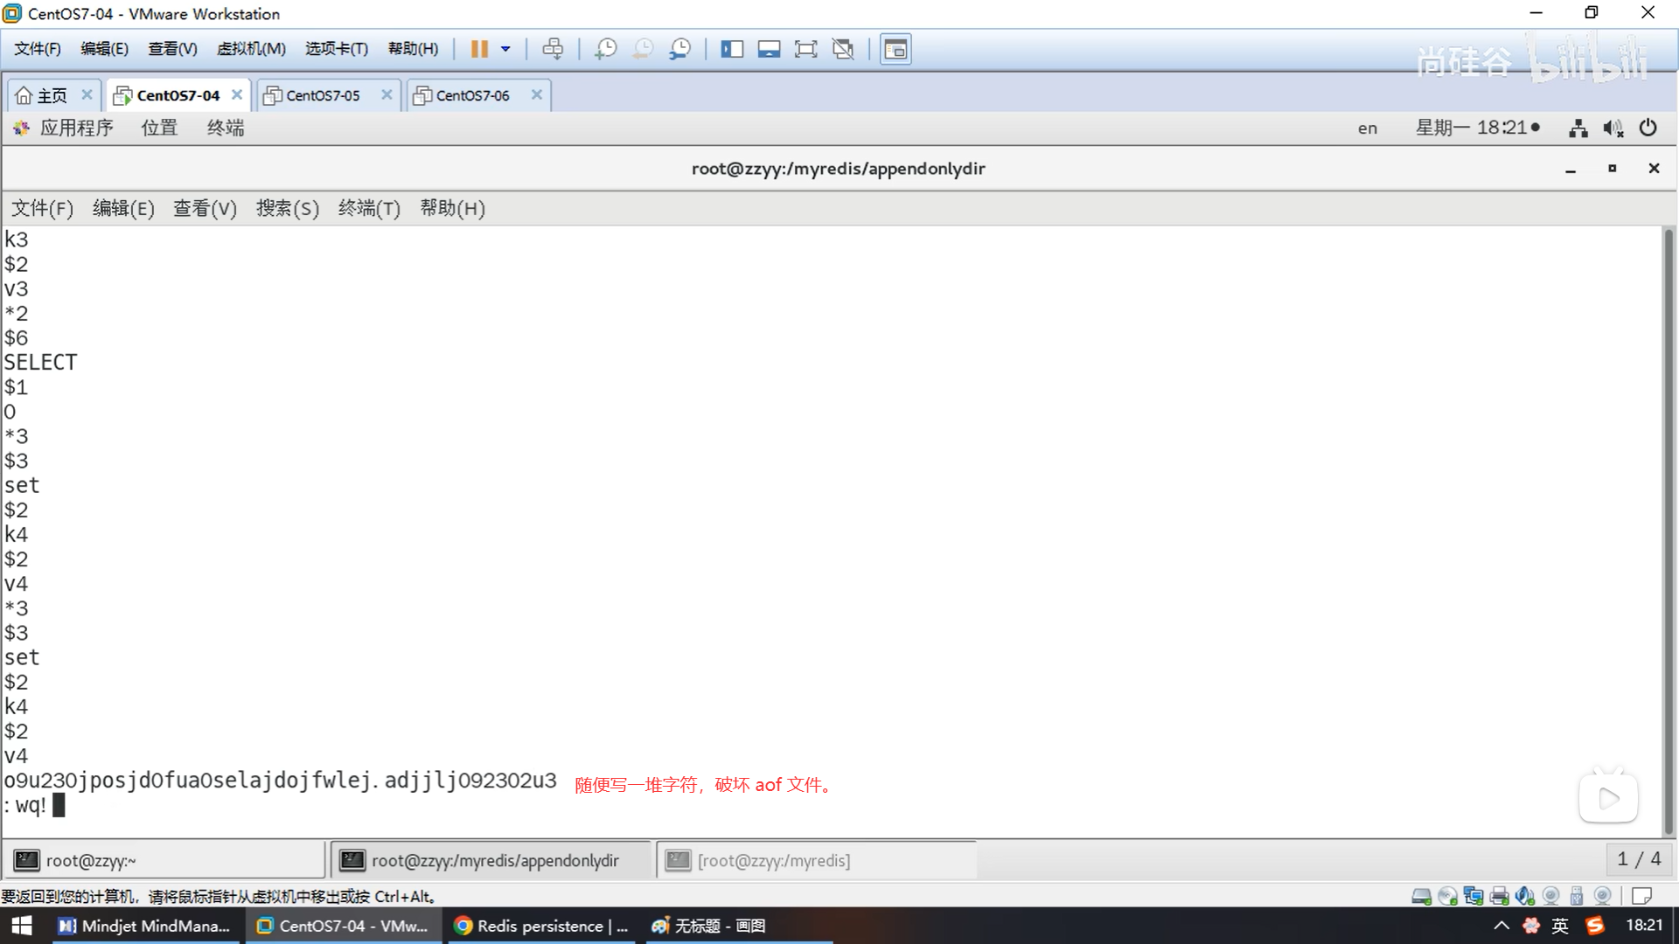Viewport: 1679px width, 944px height.
Task: Close the CentOS7-06 tab
Action: [x=537, y=94]
